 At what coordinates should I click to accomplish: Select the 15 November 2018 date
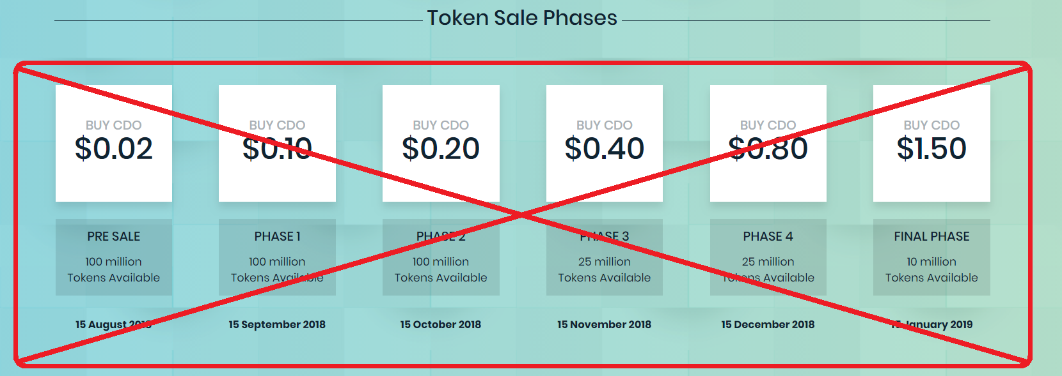coord(605,324)
